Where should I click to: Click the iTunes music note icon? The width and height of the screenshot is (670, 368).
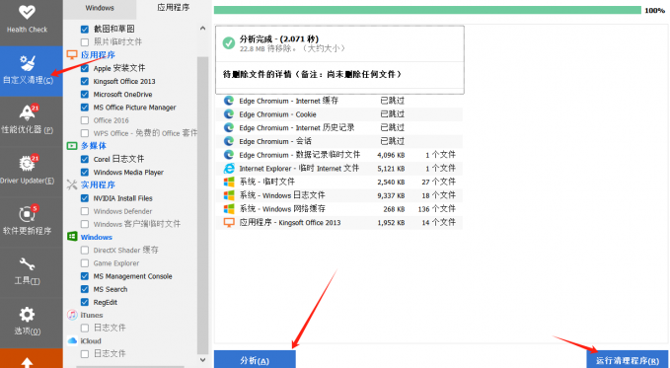point(72,315)
